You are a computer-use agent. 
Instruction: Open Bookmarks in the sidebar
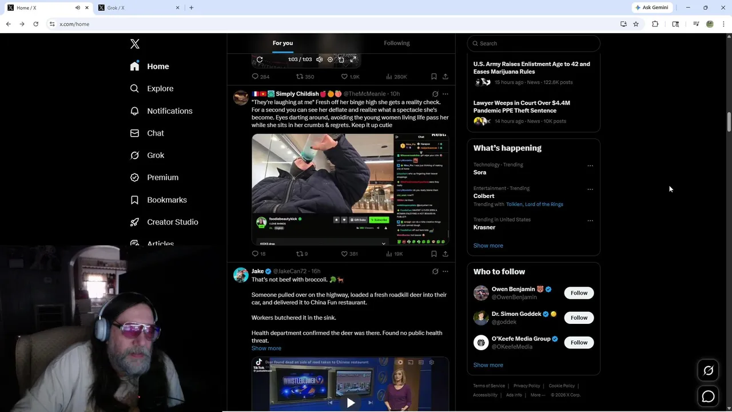[158, 200]
